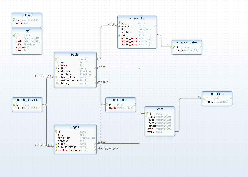Click the key icon beside comments id
The height and width of the screenshot is (177, 248).
click(x=119, y=23)
